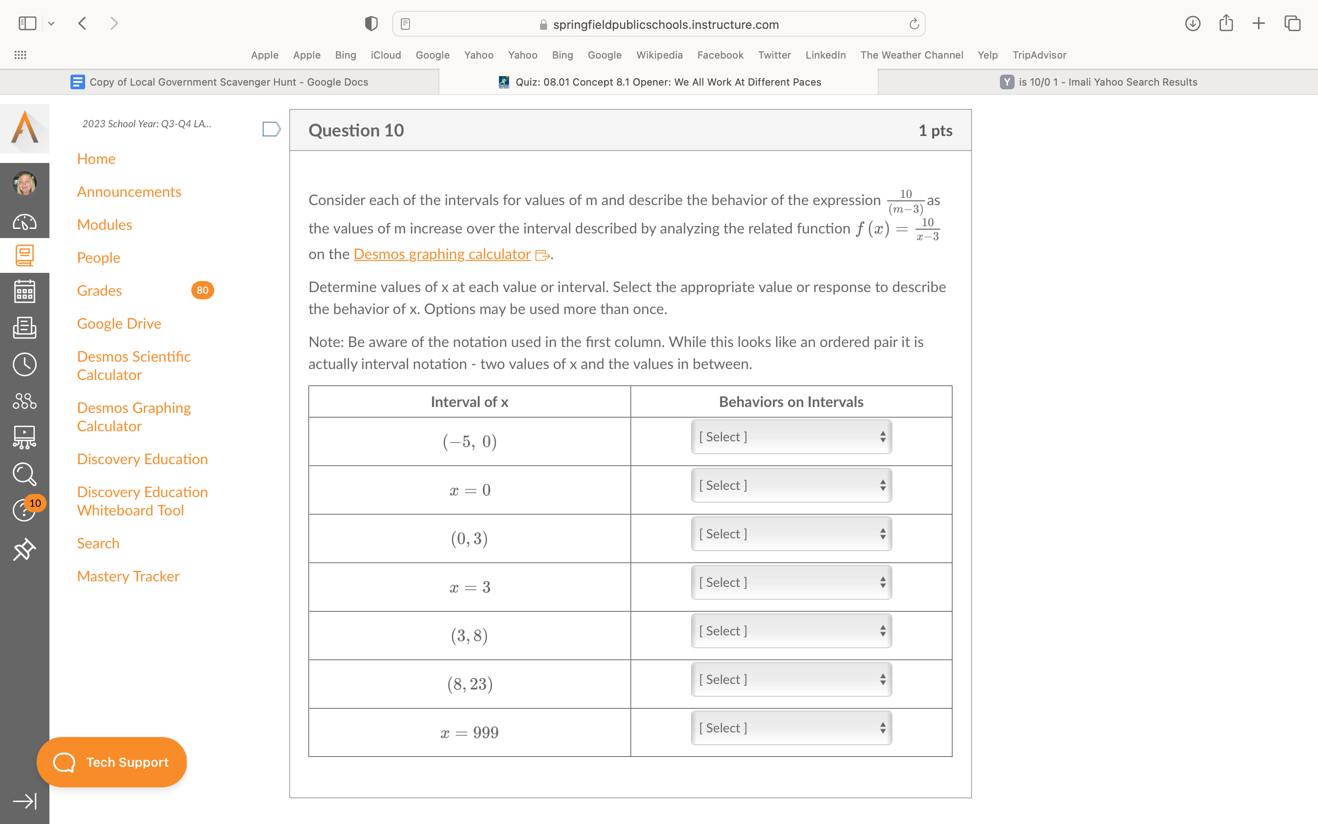Open your account profile avatar
Screen dimensions: 1318x824
tap(25, 184)
